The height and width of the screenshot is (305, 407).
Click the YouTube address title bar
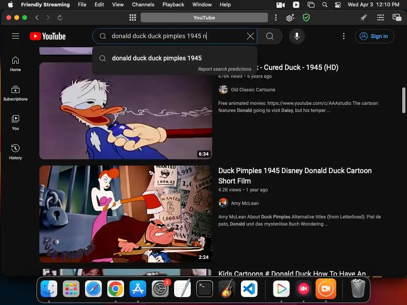pyautogui.click(x=204, y=17)
